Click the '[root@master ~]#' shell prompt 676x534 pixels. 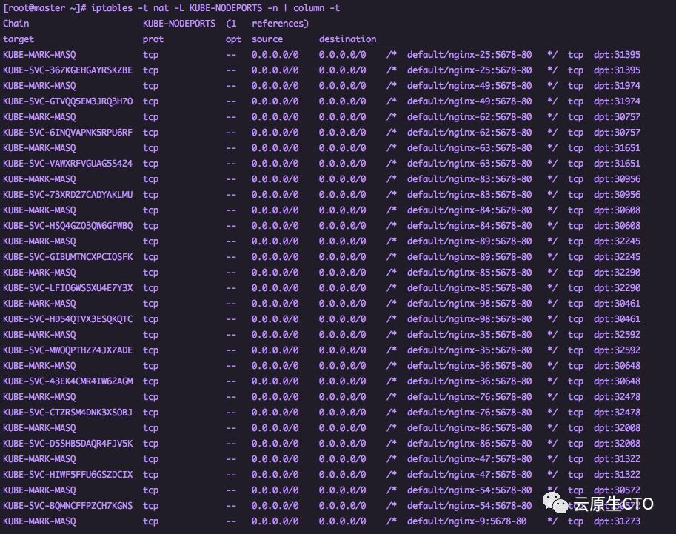(x=44, y=8)
